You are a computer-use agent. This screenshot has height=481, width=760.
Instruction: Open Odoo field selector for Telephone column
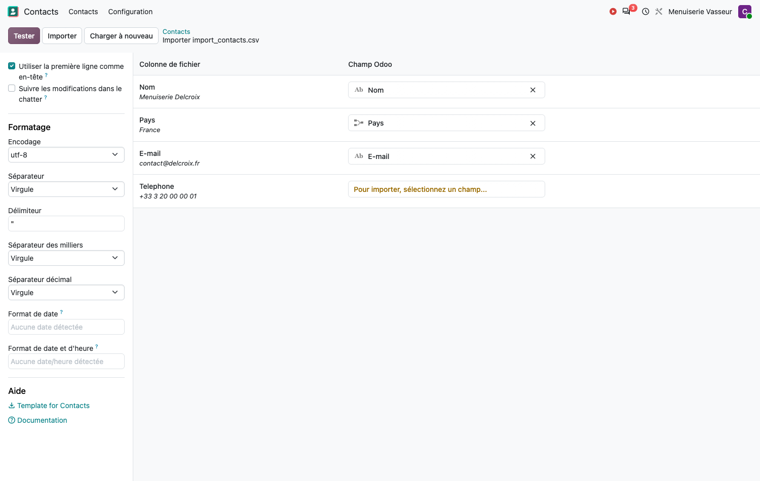pyautogui.click(x=446, y=189)
